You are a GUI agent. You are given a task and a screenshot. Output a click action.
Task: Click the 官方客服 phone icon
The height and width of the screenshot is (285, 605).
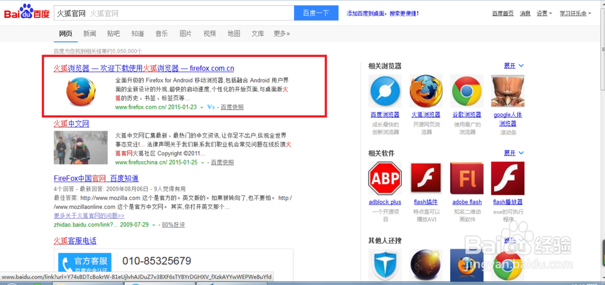tap(85, 263)
